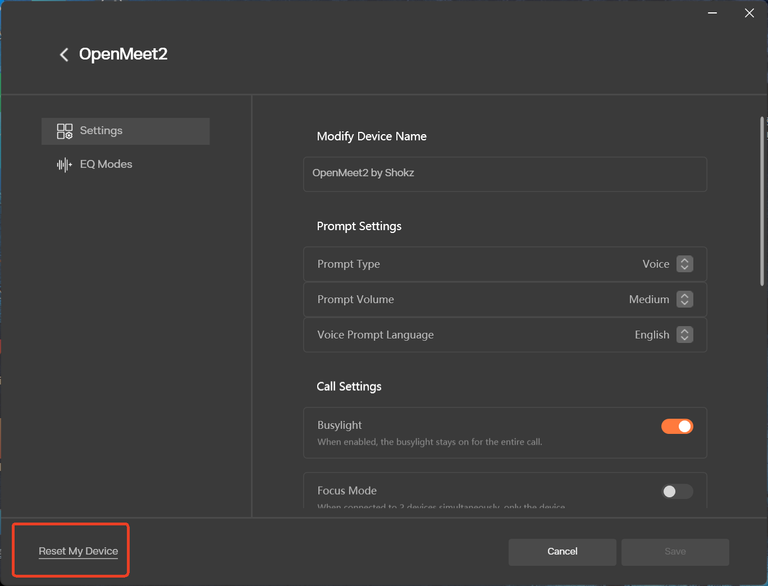The image size is (768, 586).
Task: Disable the Busylight toggle
Action: [x=677, y=427]
